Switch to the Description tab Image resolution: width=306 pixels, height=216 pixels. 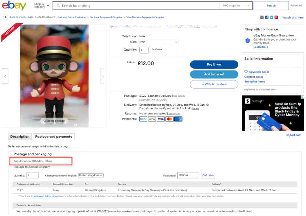click(20, 137)
